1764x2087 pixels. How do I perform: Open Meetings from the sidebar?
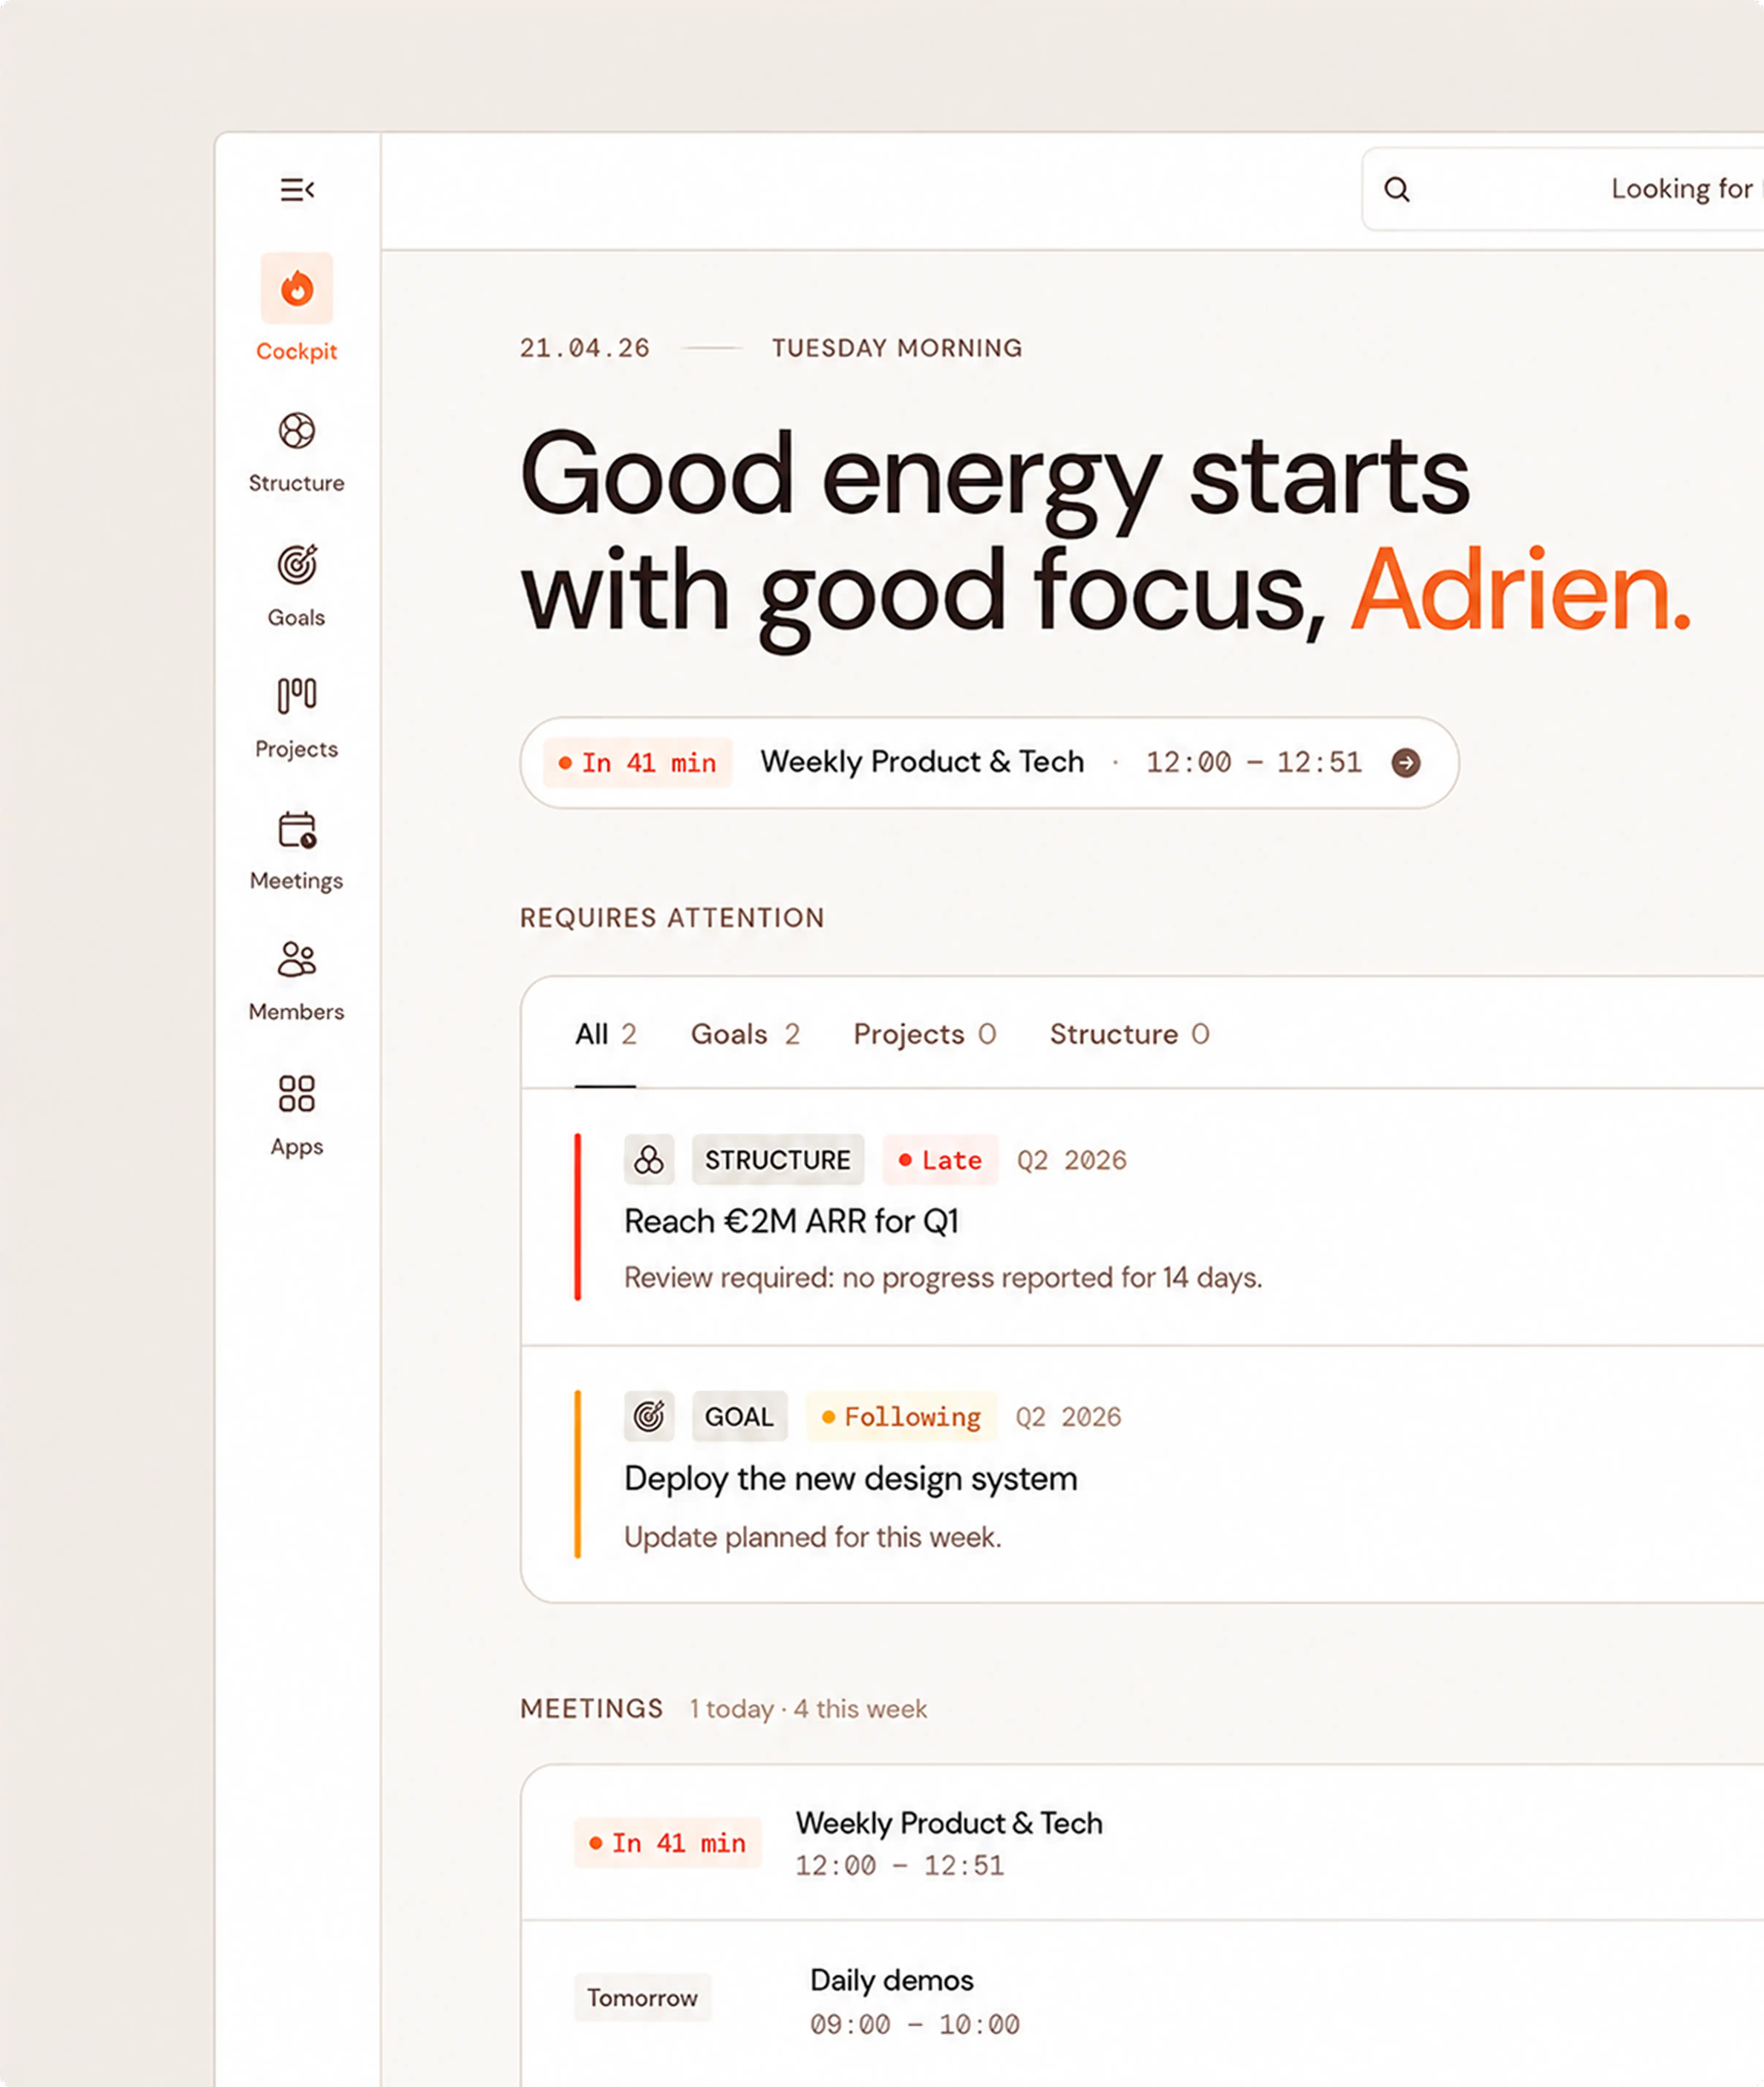coord(297,851)
